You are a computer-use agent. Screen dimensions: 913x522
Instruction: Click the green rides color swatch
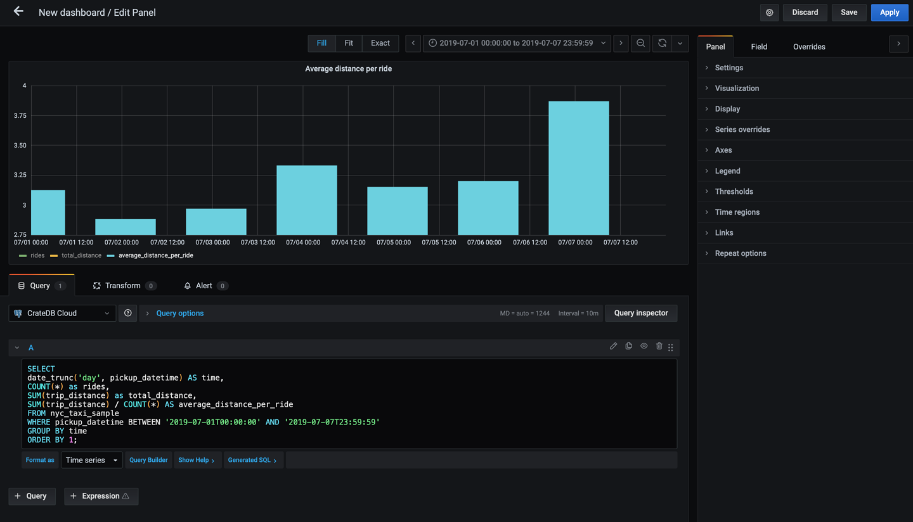(23, 256)
